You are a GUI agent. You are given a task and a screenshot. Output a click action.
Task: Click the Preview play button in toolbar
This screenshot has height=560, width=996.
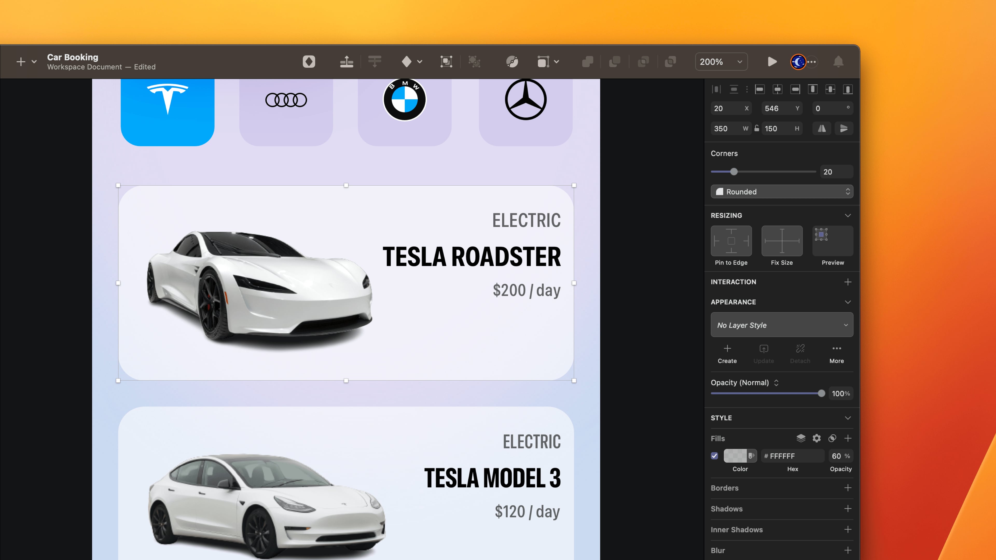tap(772, 61)
